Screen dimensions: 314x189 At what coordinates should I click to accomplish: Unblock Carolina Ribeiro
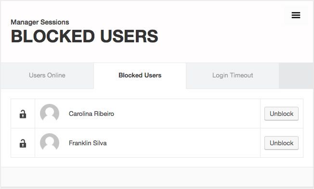coord(281,113)
